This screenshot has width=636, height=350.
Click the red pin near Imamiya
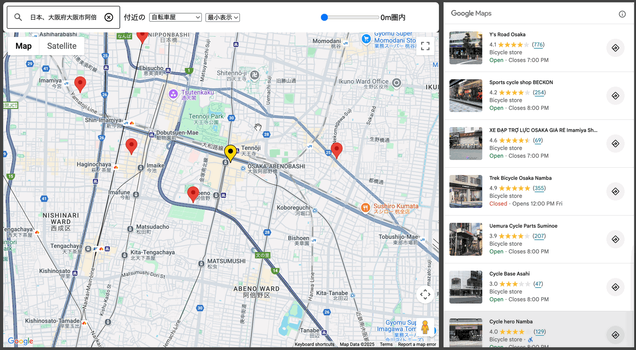[x=80, y=84]
